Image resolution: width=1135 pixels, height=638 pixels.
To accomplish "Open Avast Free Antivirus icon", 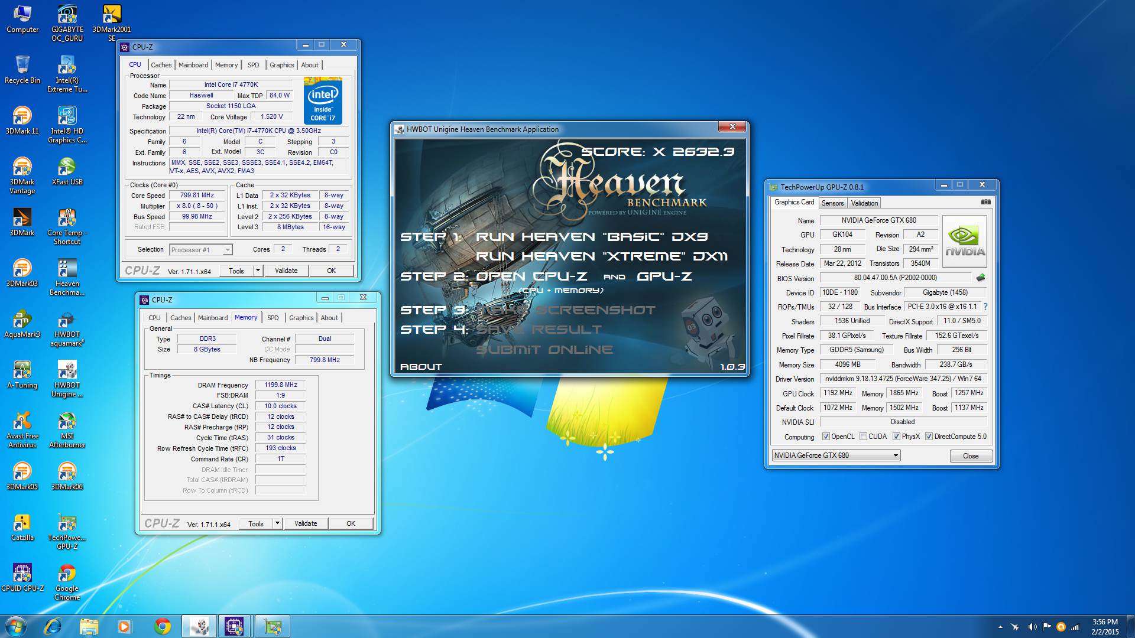I will click(22, 430).
